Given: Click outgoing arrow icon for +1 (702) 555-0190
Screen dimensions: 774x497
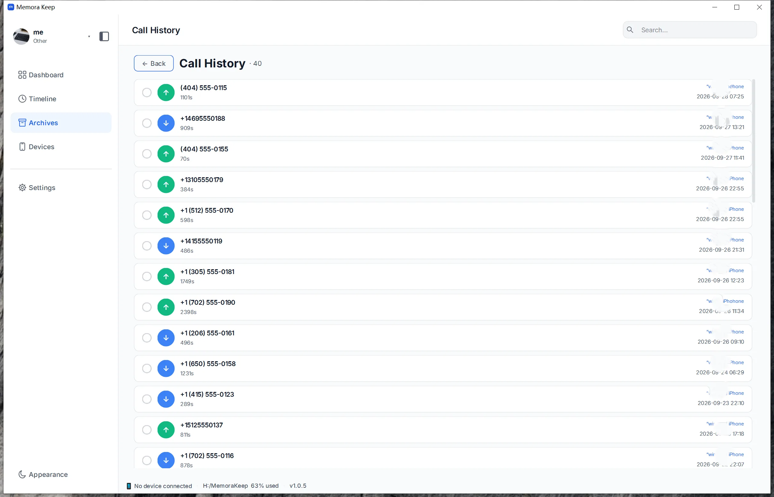Looking at the screenshot, I should [x=166, y=307].
